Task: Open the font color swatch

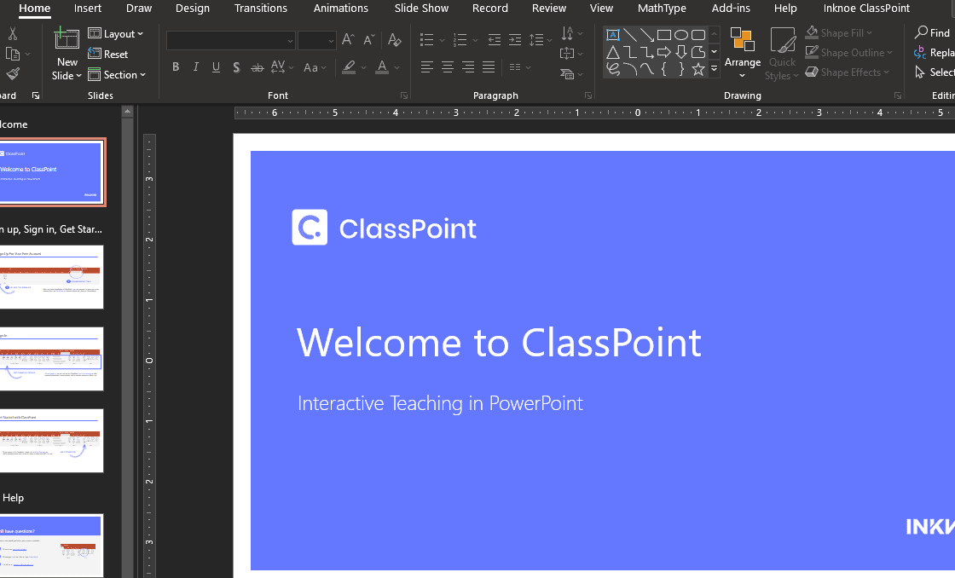Action: [384, 66]
